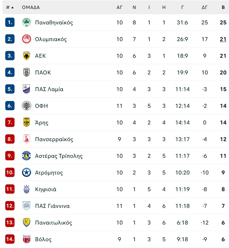The image size is (229, 248).
Task: Sort table by ΟΜΑΔΑ column header
Action: point(31,7)
